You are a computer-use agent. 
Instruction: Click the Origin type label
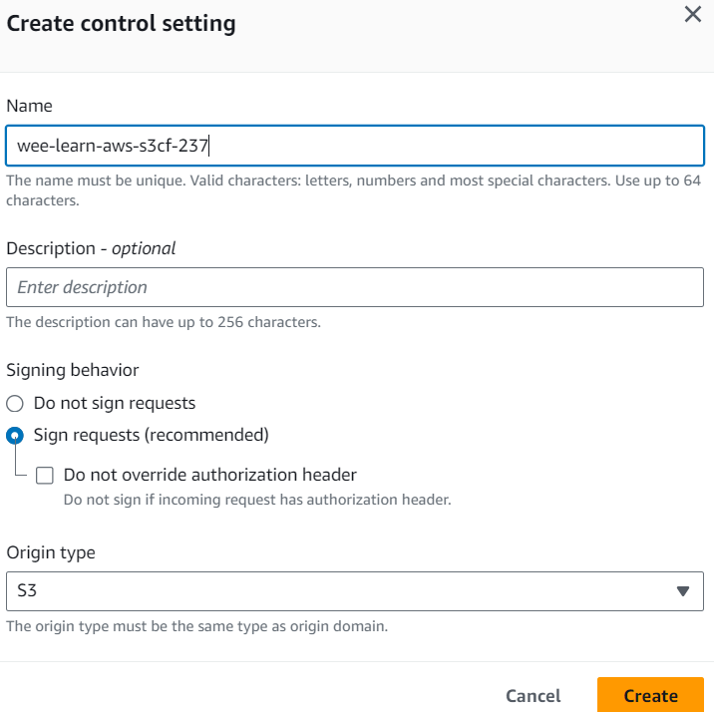51,552
